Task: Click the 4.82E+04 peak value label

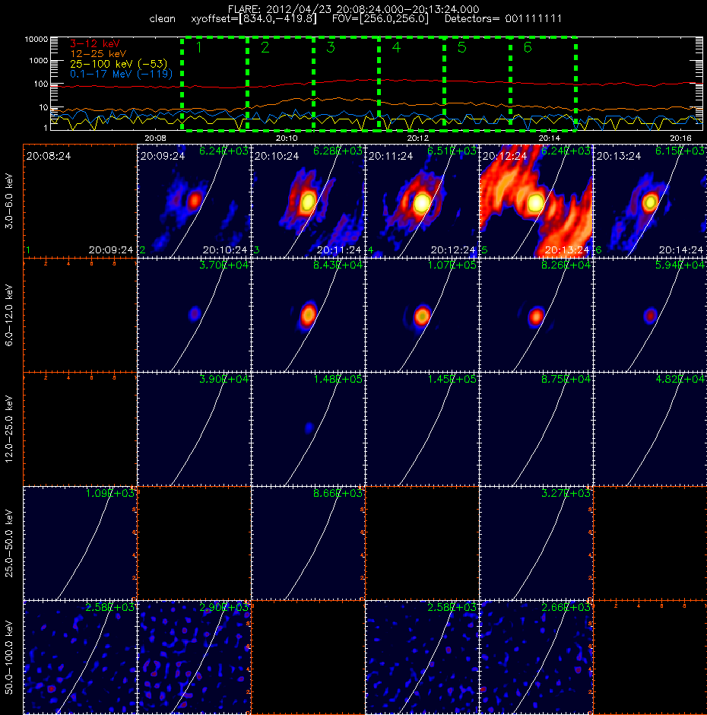Action: pos(680,379)
